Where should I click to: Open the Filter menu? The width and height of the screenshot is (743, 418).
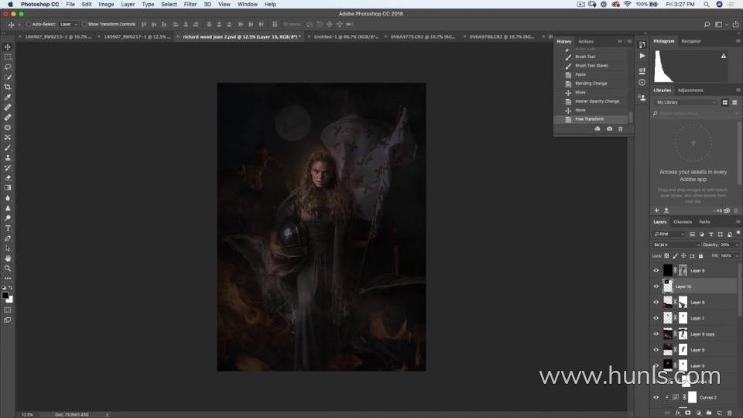(x=190, y=5)
